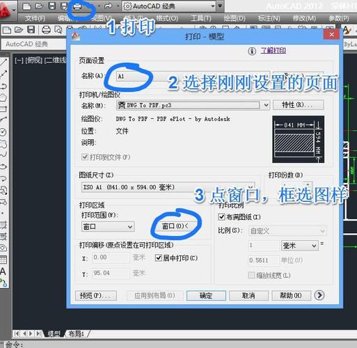Click the Redo arrow icon in quick access toolbar

coord(108,6)
